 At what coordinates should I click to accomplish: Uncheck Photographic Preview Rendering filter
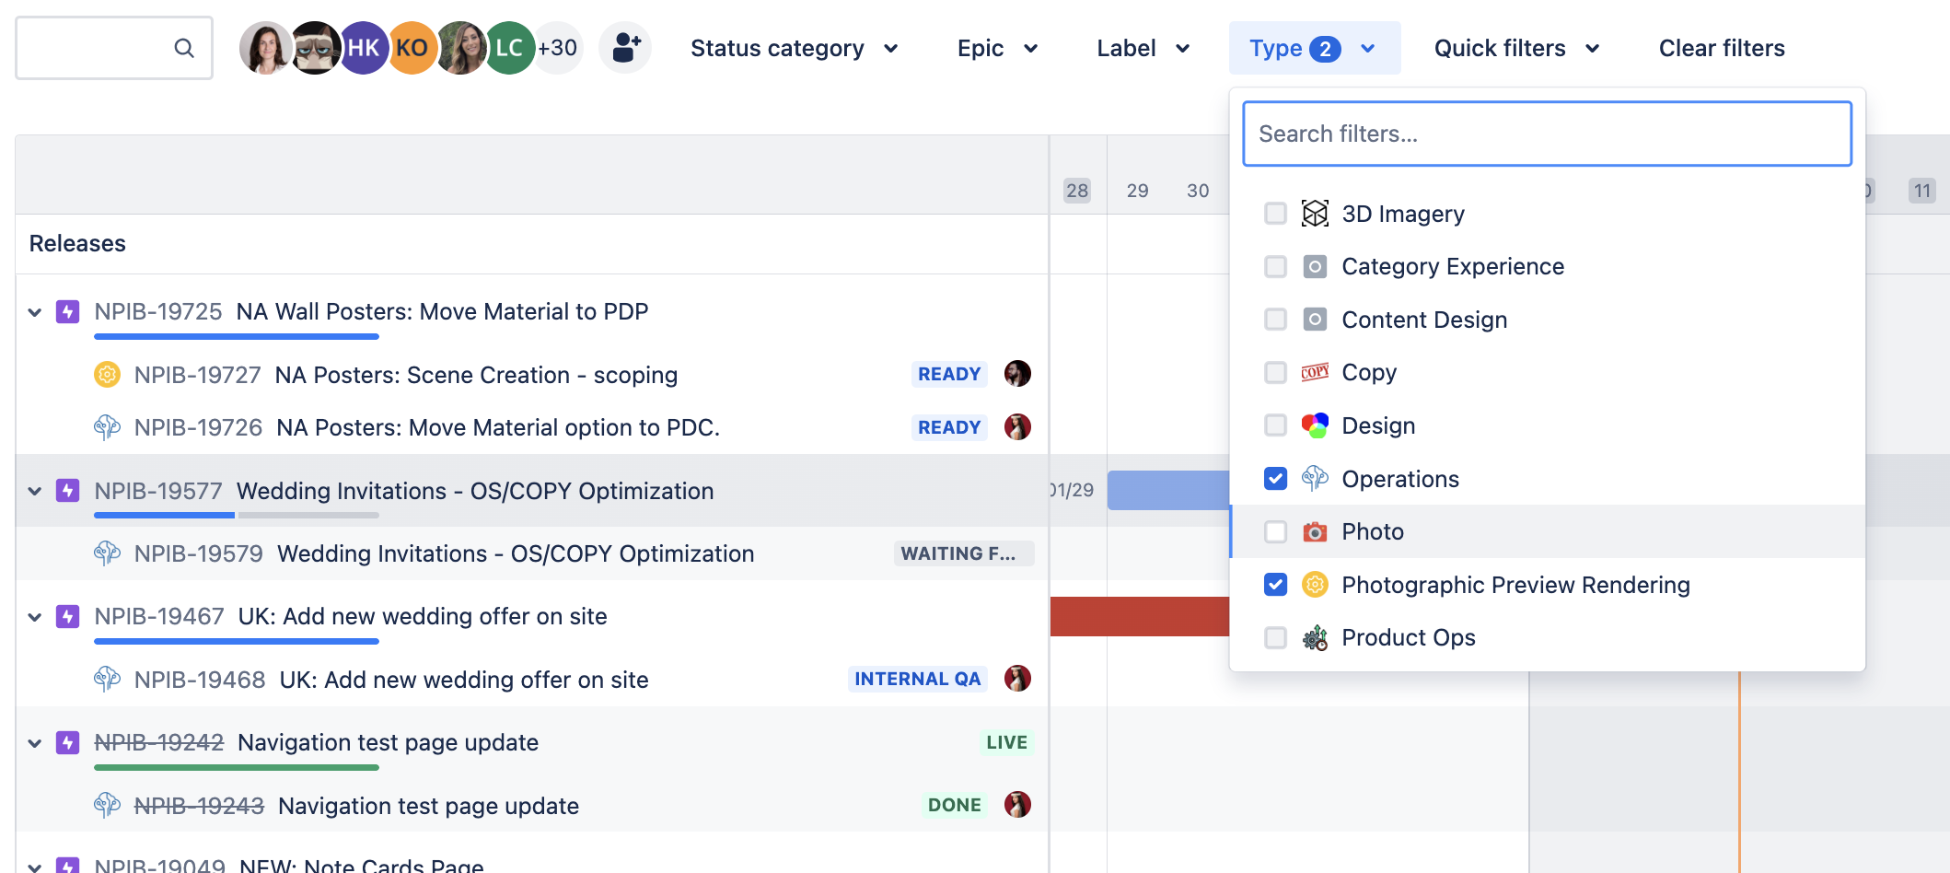pos(1275,584)
